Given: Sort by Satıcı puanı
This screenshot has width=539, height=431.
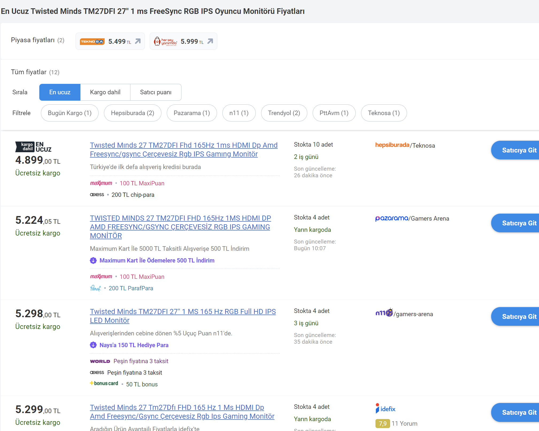Looking at the screenshot, I should click(156, 92).
